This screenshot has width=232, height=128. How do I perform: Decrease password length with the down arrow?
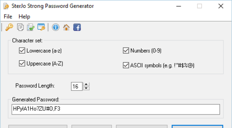coord(86,88)
